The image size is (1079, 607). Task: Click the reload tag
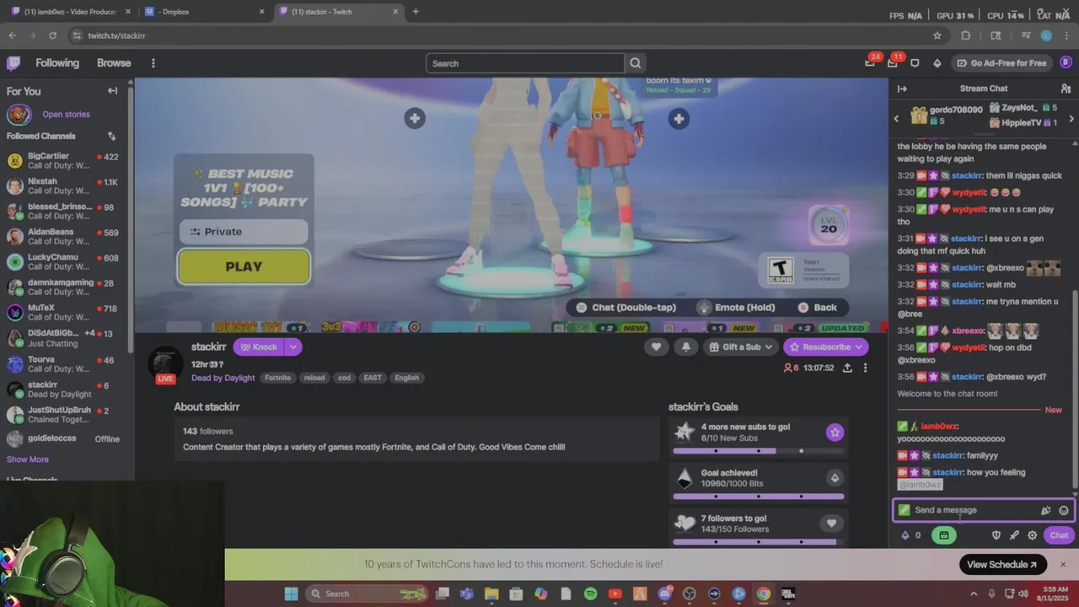314,378
